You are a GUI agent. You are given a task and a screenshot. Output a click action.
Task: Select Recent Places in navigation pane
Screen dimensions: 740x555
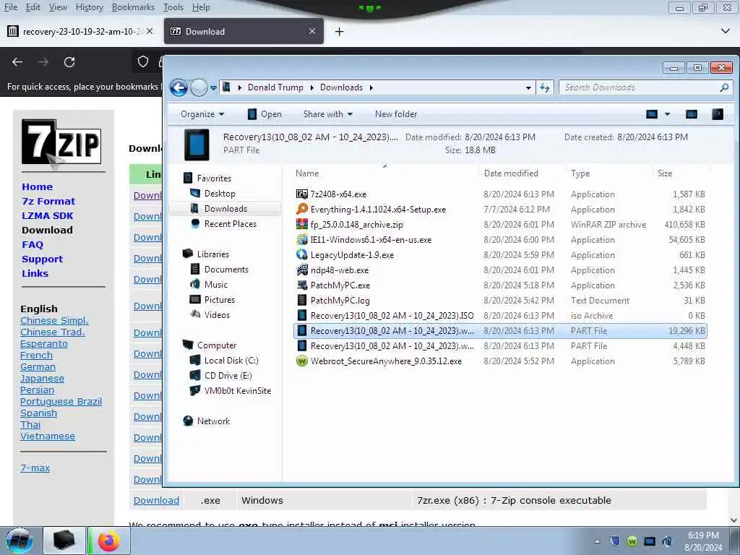(x=231, y=224)
